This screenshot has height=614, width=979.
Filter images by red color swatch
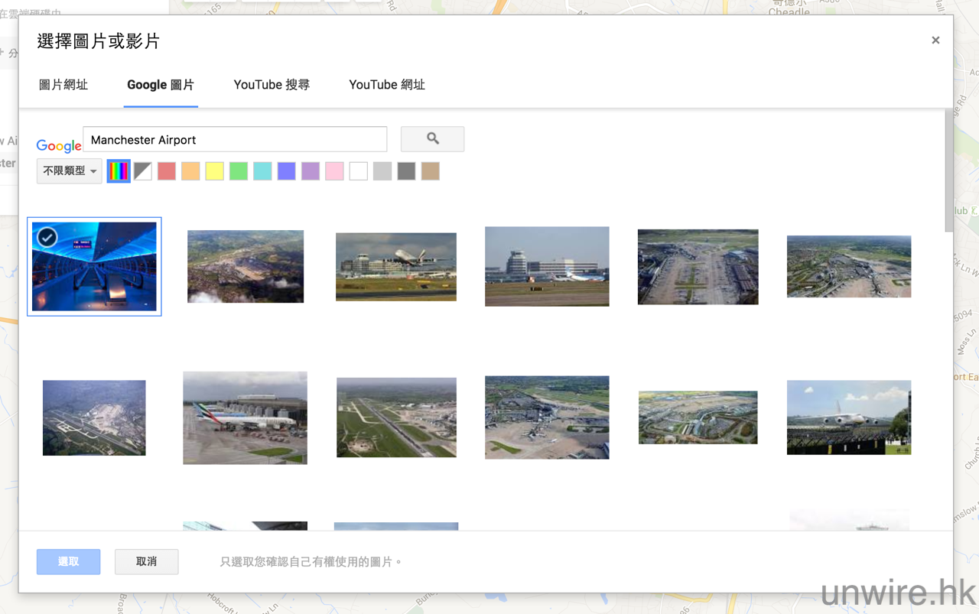(x=167, y=171)
